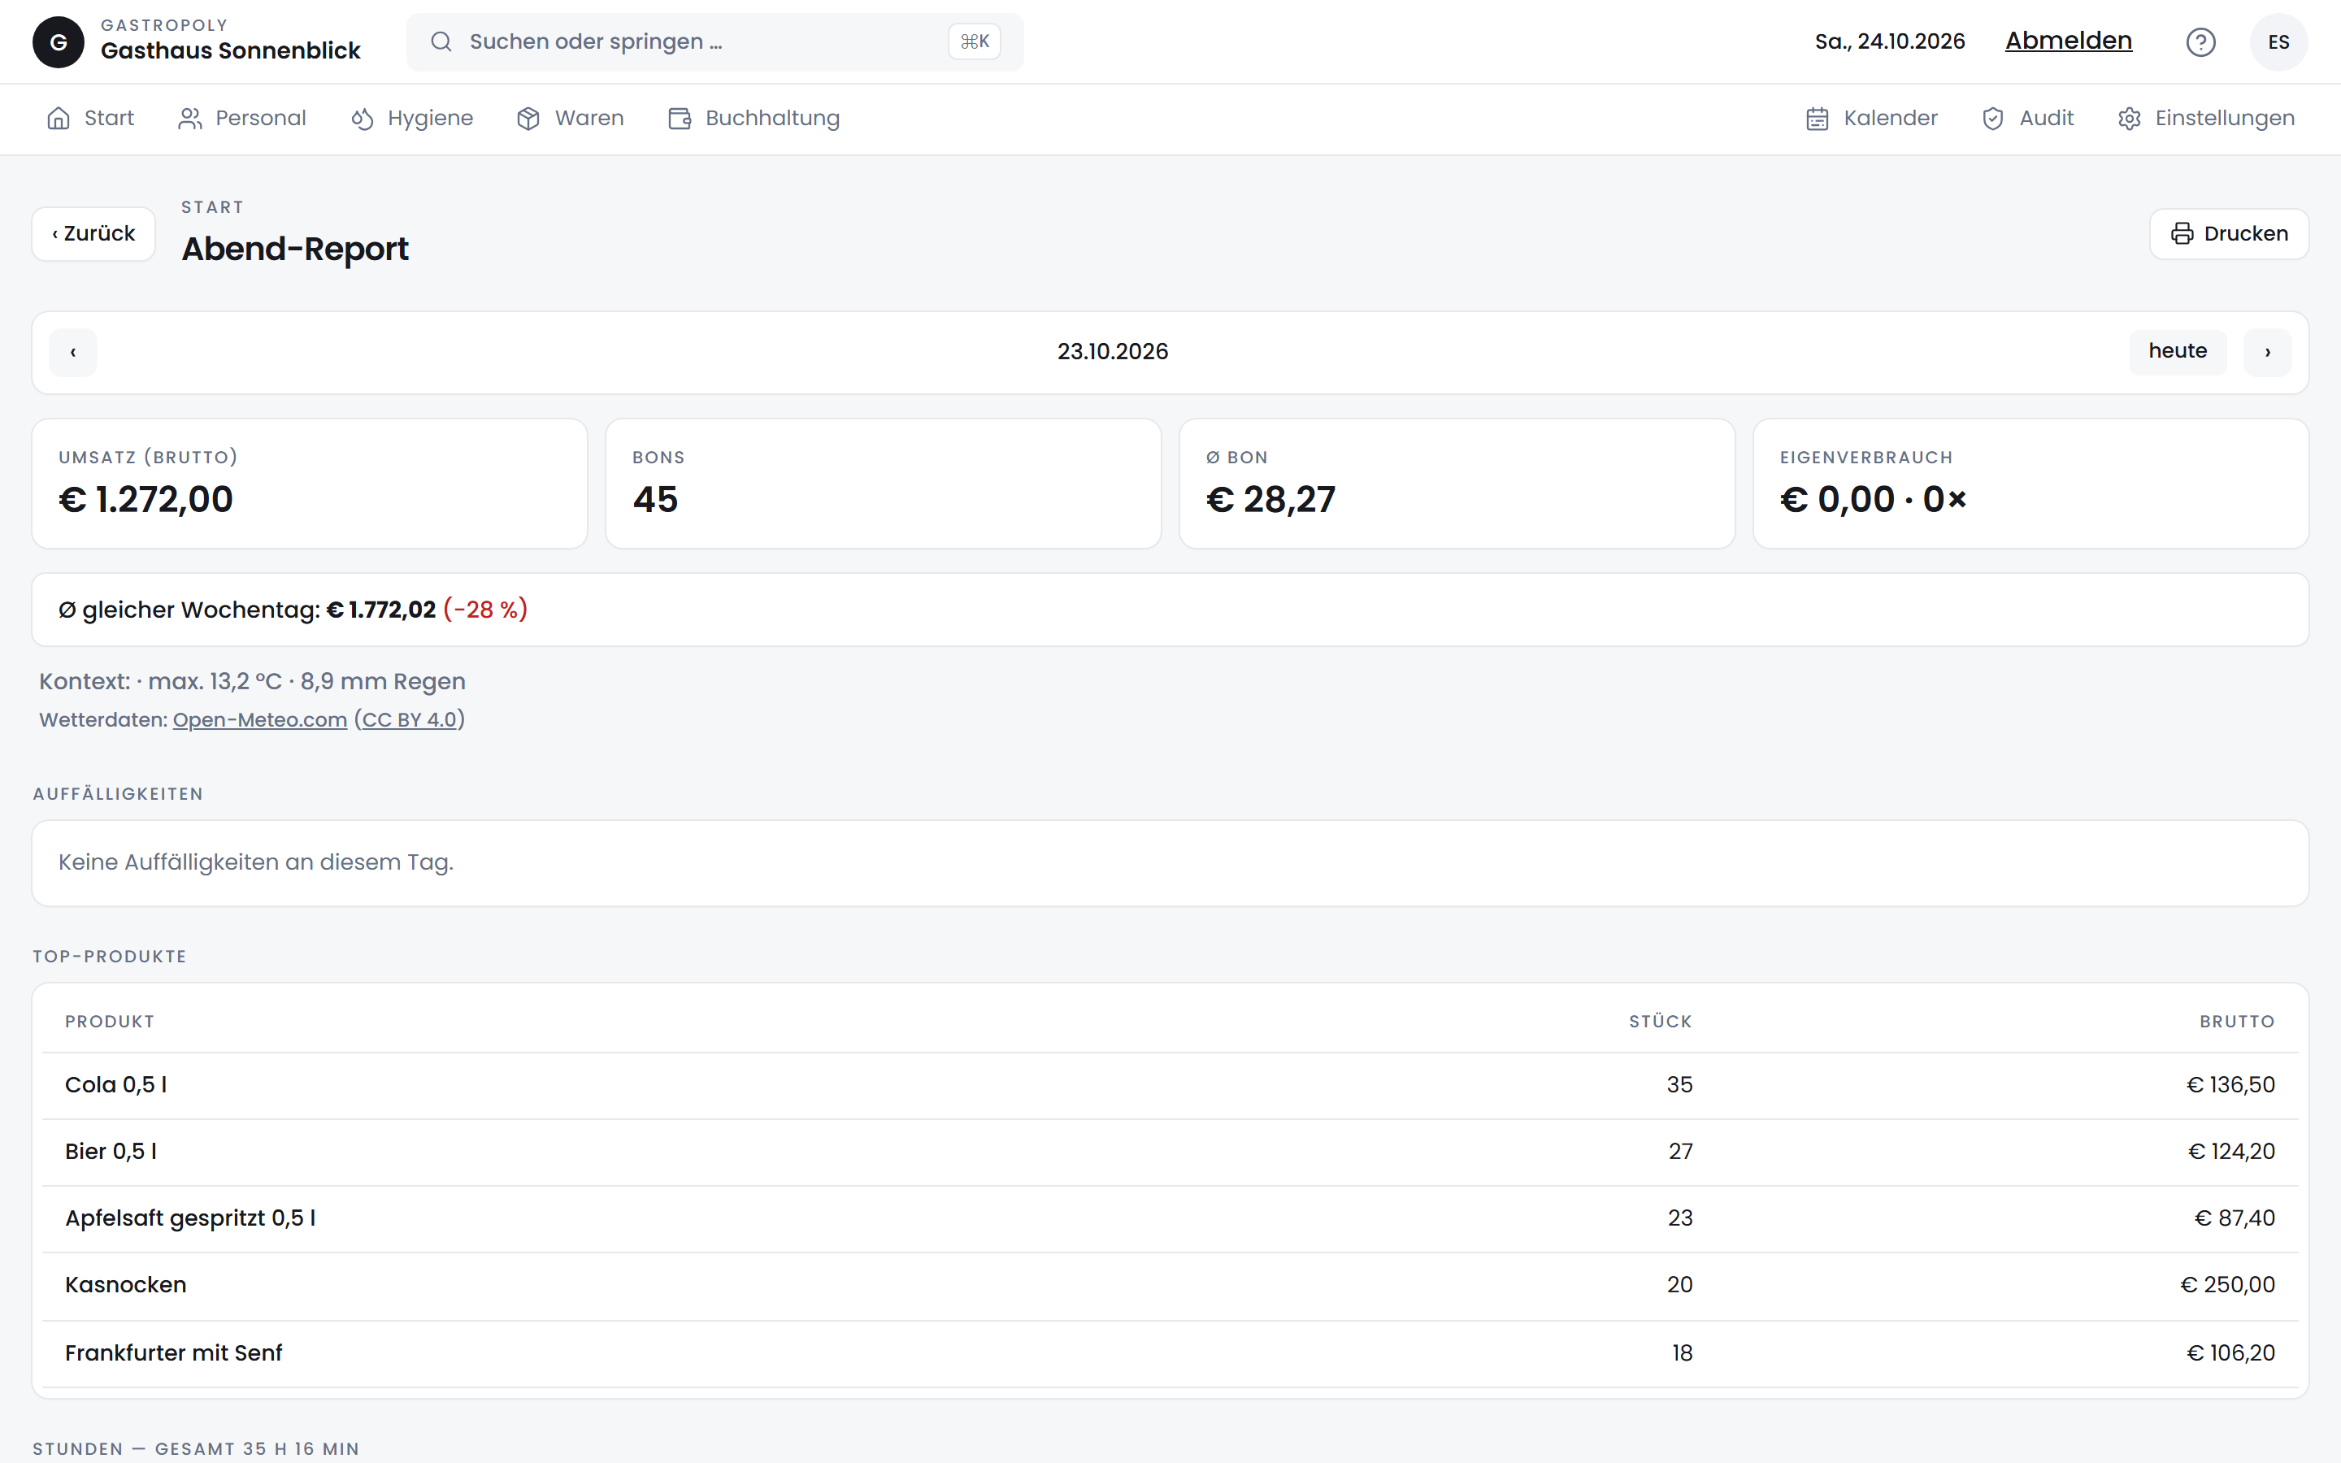Click Frankfurter mit Senf row
2341x1463 pixels.
(x=1170, y=1353)
